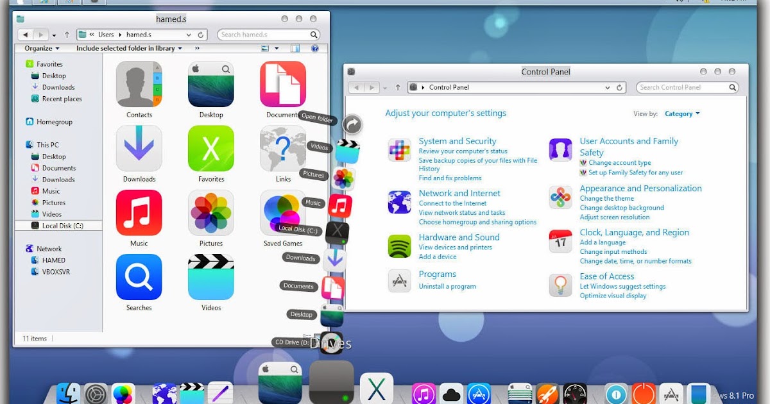This screenshot has height=404, width=770.
Task: Toggle the Change details pane button
Action: pyautogui.click(x=295, y=47)
